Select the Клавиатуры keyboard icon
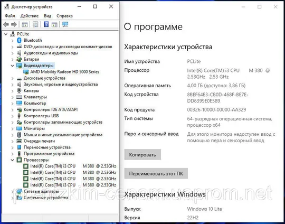This screenshot has height=224, width=285. pyautogui.click(x=19, y=97)
